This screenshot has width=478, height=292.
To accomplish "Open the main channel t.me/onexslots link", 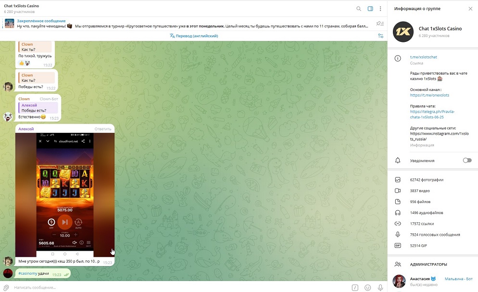I will point(429,95).
